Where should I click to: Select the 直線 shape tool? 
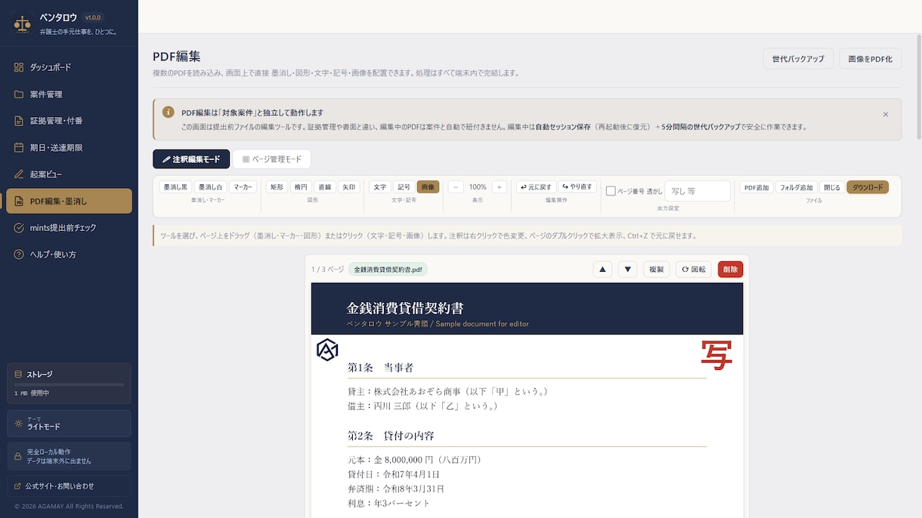325,187
